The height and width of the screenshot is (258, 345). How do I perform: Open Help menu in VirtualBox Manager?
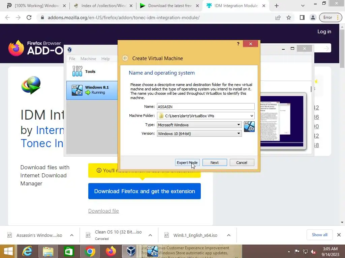tap(105, 59)
